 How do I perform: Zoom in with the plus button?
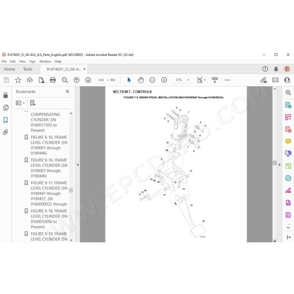click(x=164, y=80)
